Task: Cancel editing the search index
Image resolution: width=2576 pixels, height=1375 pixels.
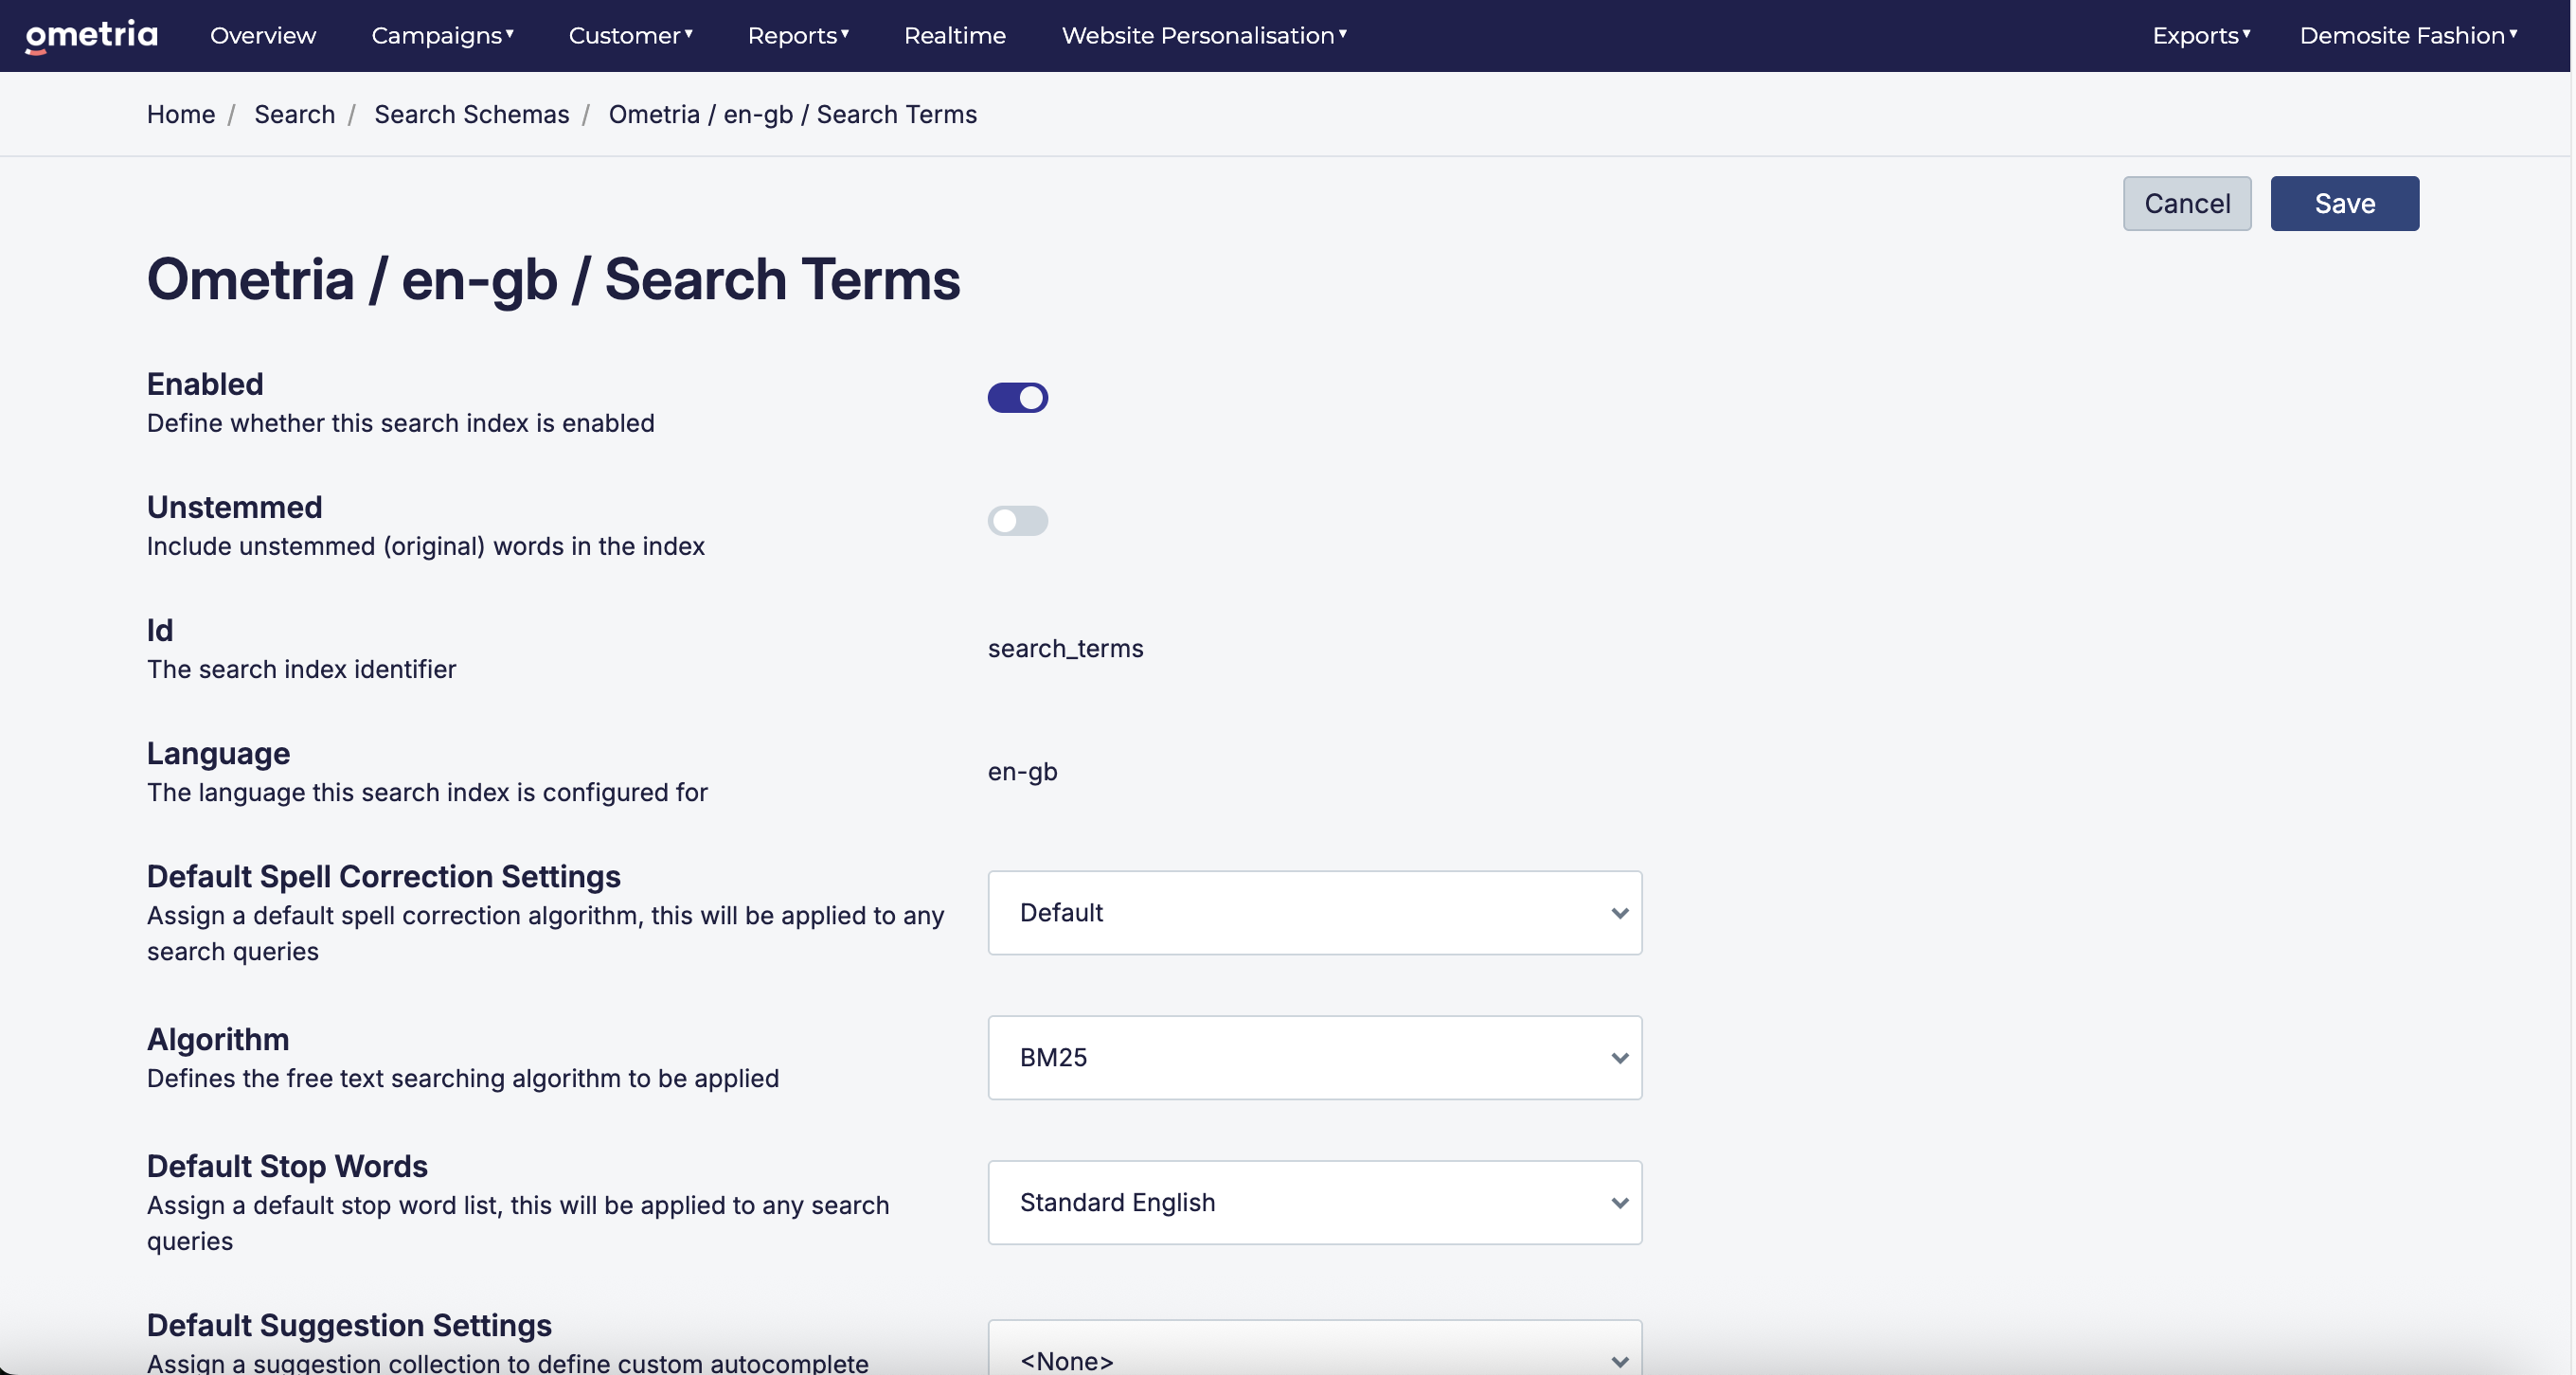Action: point(2187,204)
